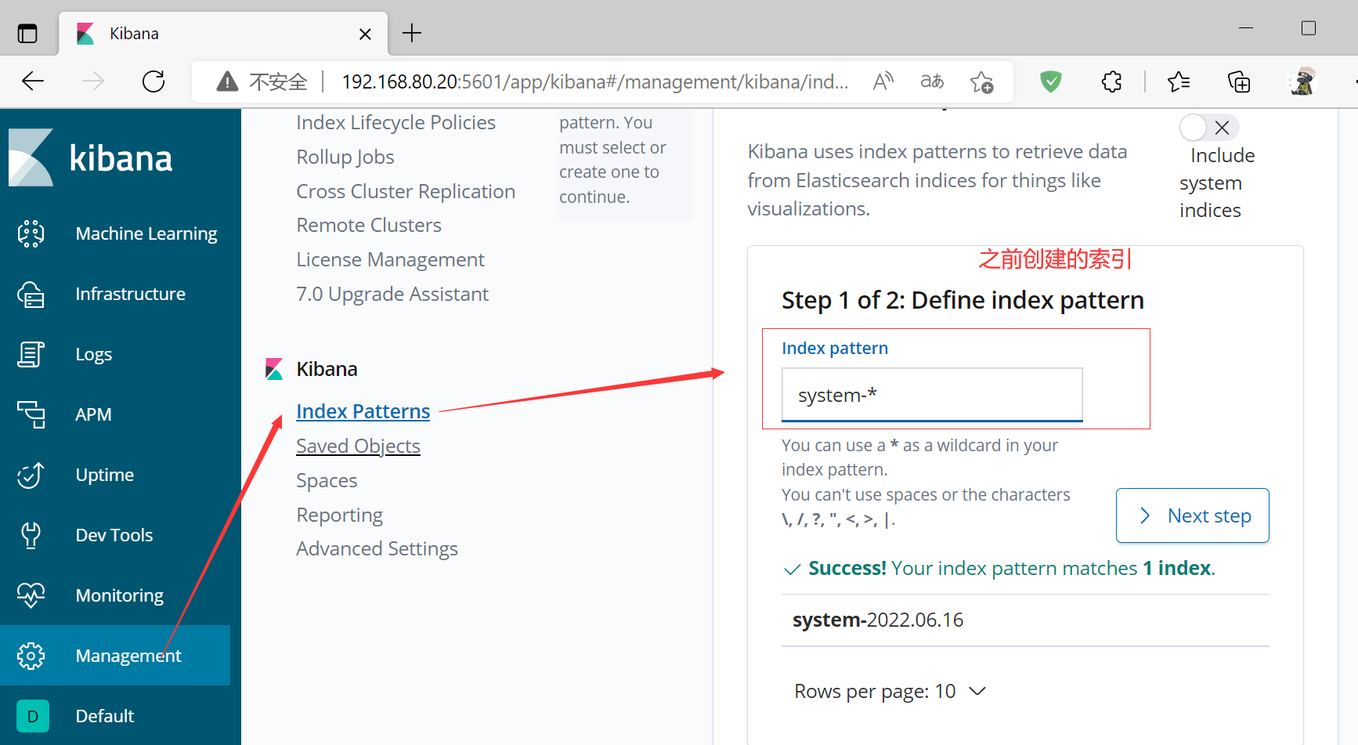The height and width of the screenshot is (745, 1358).
Task: Select Logs menu label
Action: 94,354
